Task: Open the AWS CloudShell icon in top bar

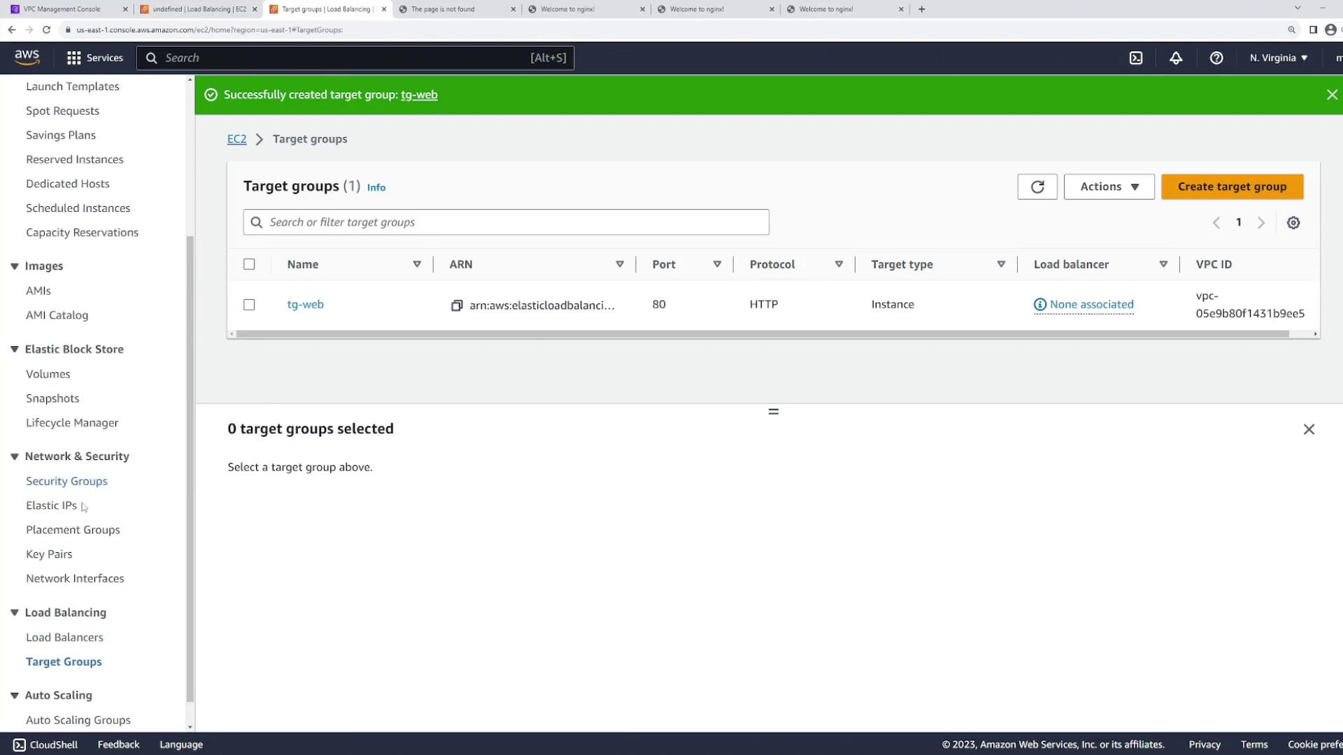Action: (1136, 58)
